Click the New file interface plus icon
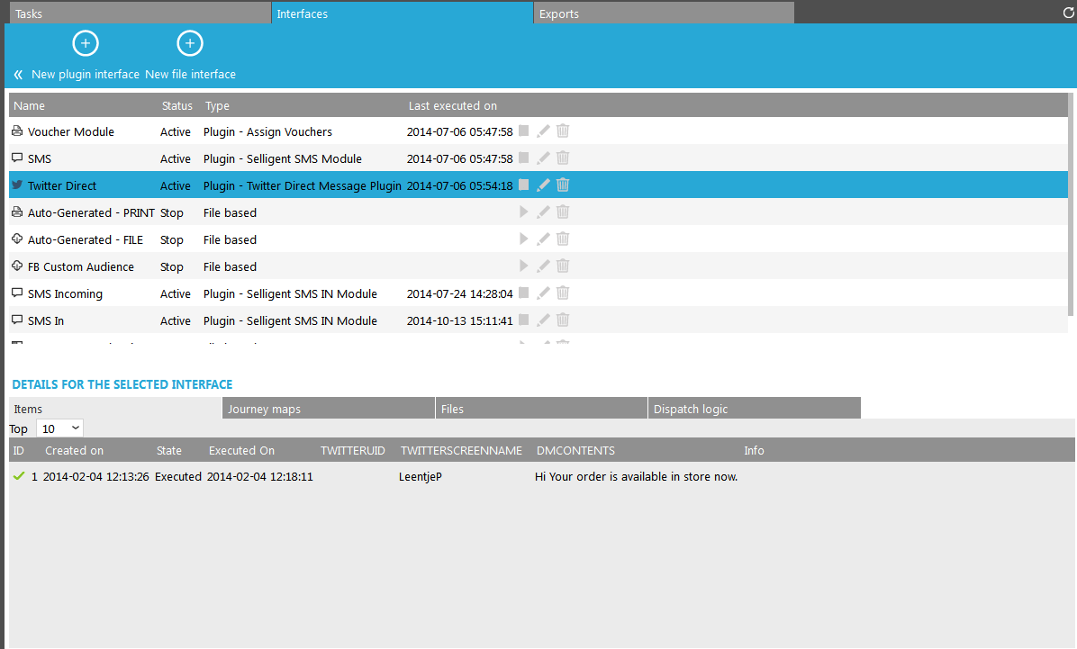 [190, 43]
